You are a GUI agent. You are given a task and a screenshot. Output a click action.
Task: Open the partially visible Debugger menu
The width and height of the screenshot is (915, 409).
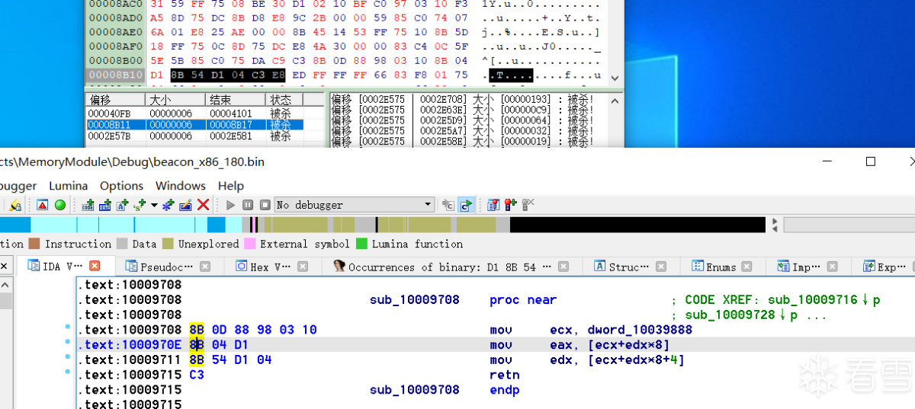coord(18,186)
